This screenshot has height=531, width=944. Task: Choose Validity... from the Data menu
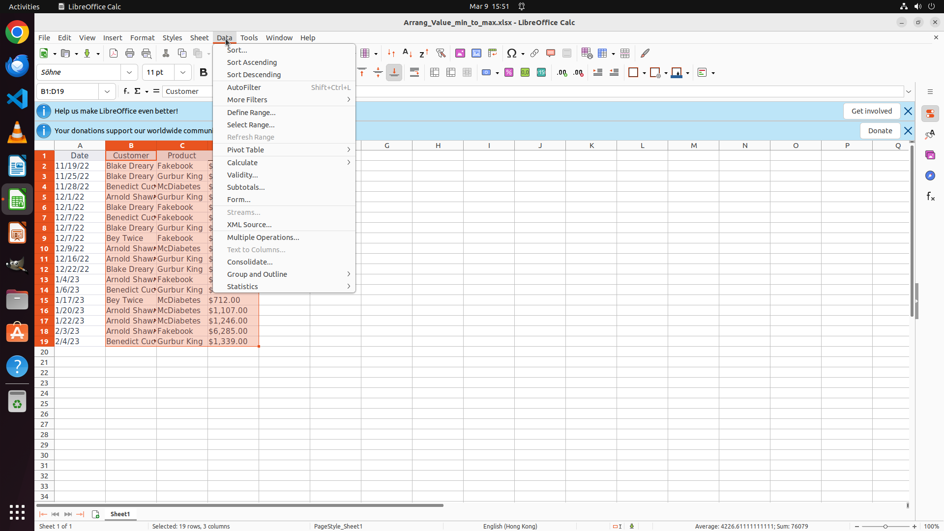(x=284, y=175)
